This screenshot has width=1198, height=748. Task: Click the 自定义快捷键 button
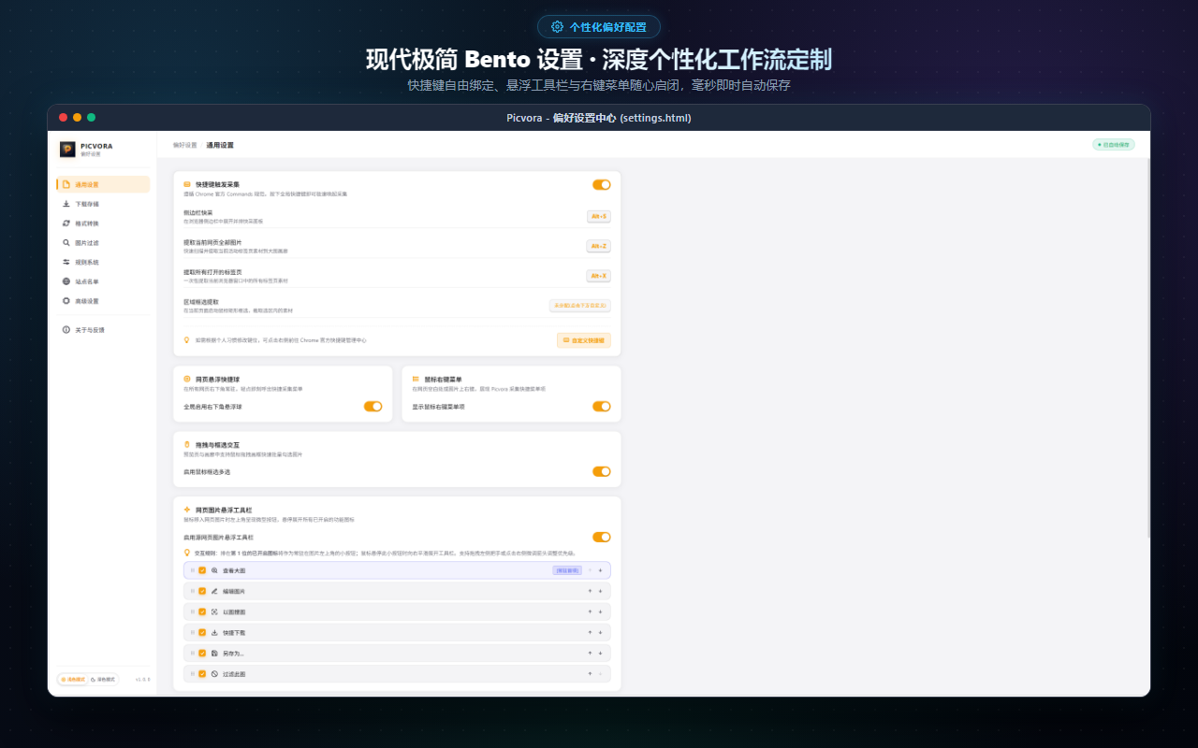584,340
